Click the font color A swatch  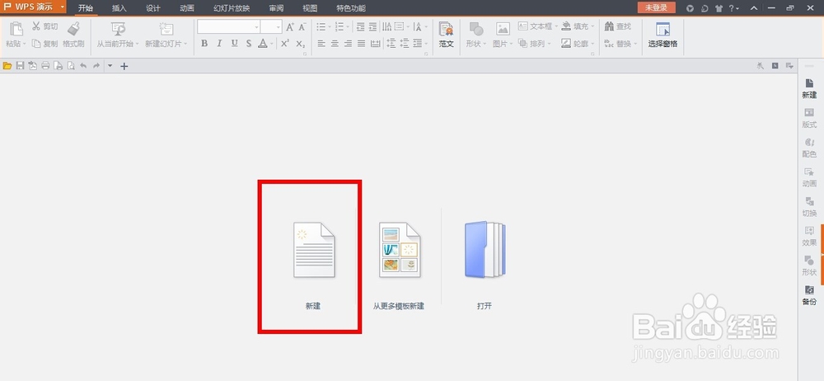coord(263,44)
